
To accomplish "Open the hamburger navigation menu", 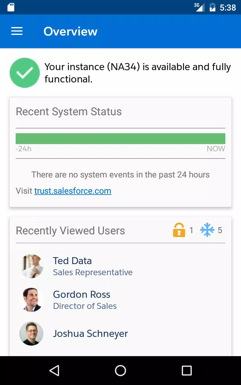I will point(17,31).
